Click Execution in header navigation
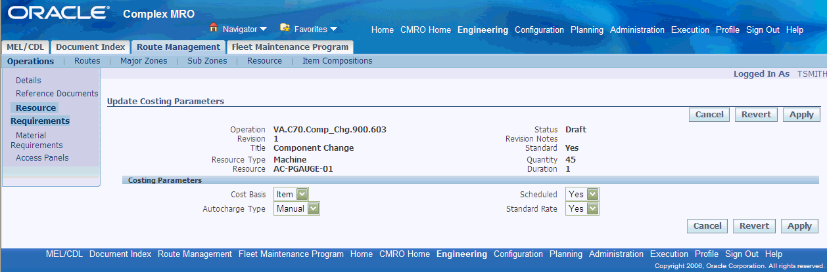827x272 pixels. coord(690,29)
